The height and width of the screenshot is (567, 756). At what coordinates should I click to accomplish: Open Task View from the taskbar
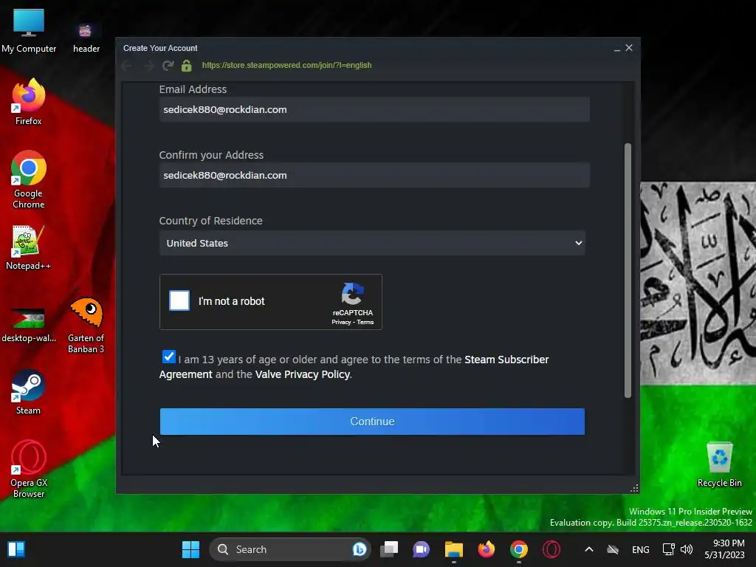[x=389, y=549]
